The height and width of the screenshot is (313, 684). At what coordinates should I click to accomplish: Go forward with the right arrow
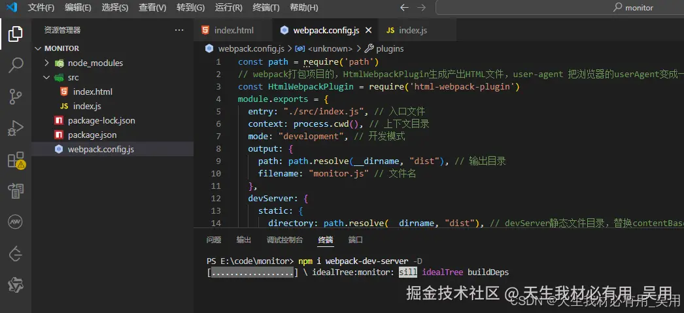(x=421, y=7)
